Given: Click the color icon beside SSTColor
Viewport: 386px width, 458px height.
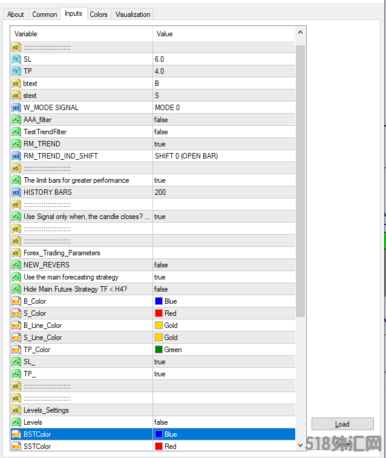Looking at the screenshot, I should [16, 447].
